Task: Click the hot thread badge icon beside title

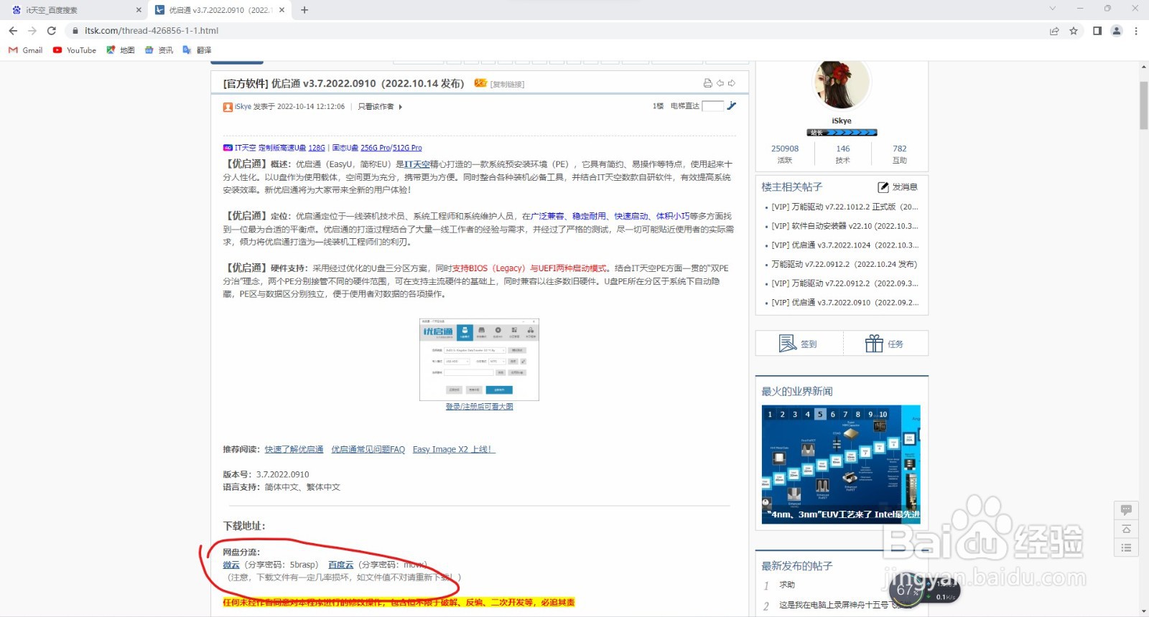Action: pos(480,83)
